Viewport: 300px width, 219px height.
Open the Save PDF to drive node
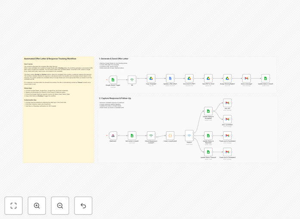coord(208,78)
